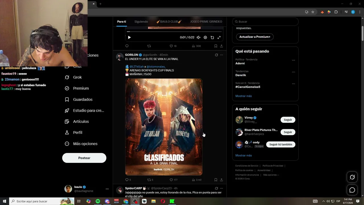Click Seguir tú también for cody
364x205 pixels.
(281, 144)
